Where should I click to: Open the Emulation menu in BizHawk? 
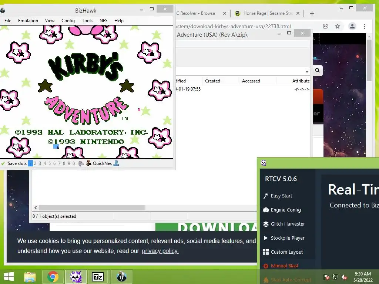(28, 21)
